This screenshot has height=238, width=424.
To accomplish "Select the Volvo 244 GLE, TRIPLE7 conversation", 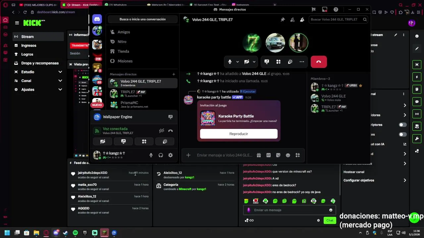I will tap(143, 83).
